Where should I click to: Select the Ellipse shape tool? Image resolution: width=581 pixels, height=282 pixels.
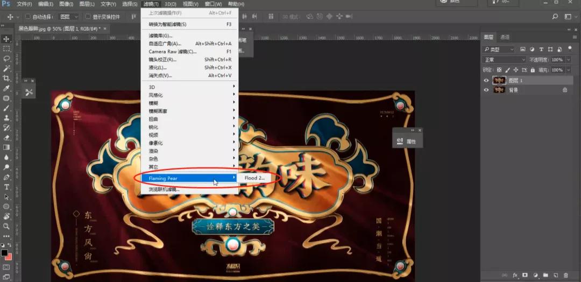pos(6,207)
